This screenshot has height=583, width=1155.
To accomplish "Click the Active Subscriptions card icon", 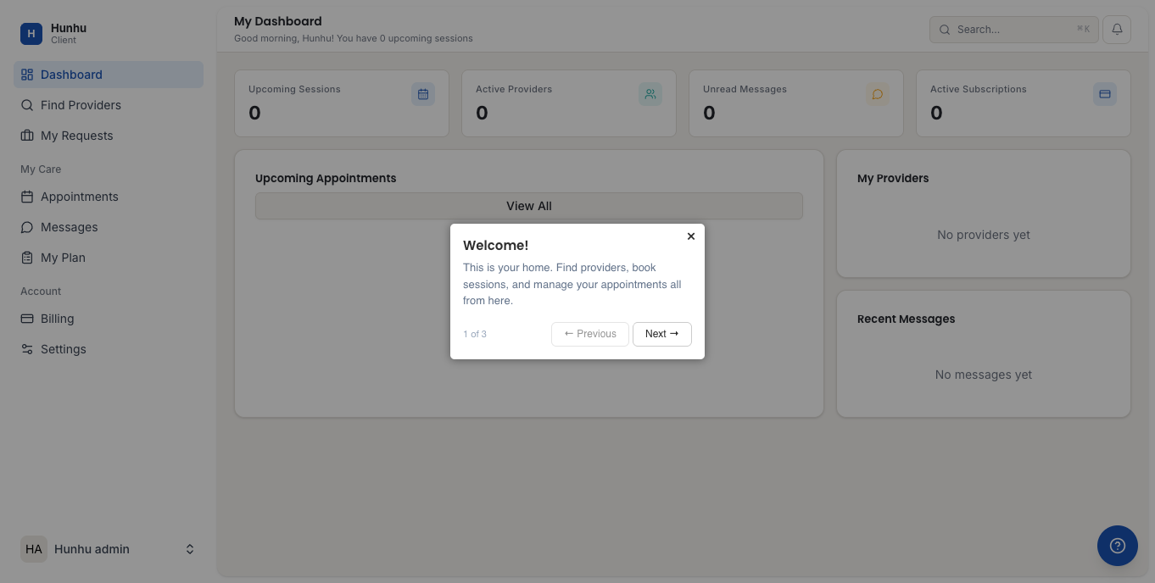I will point(1105,94).
